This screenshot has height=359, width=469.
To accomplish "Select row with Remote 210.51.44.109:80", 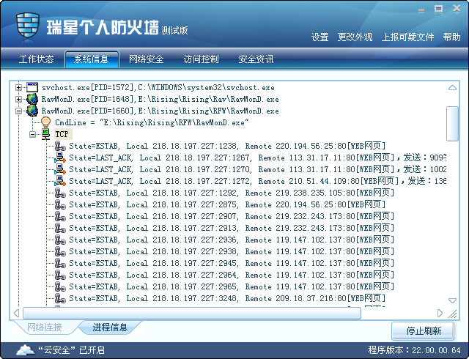I will tap(257, 181).
